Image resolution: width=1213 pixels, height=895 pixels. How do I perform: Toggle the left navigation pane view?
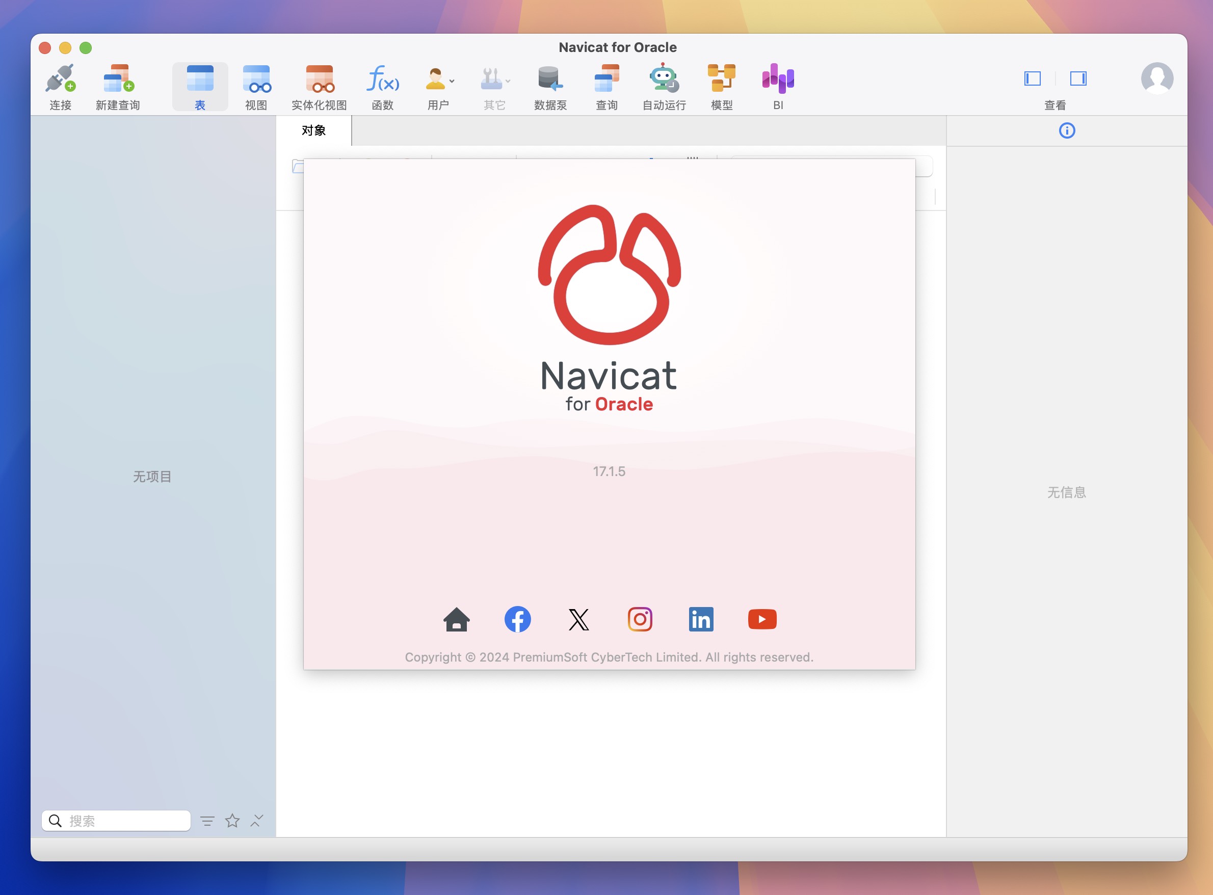1033,78
